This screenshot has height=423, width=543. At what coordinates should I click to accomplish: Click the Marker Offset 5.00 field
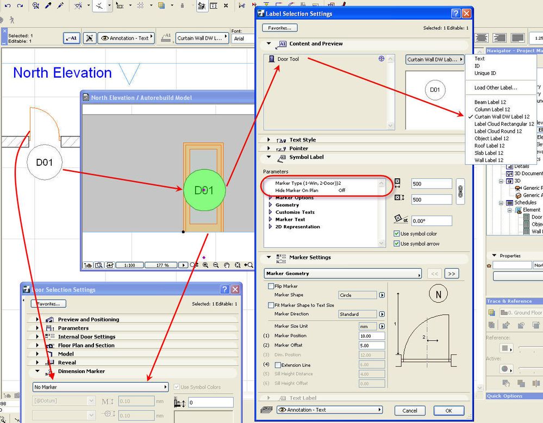coord(372,345)
